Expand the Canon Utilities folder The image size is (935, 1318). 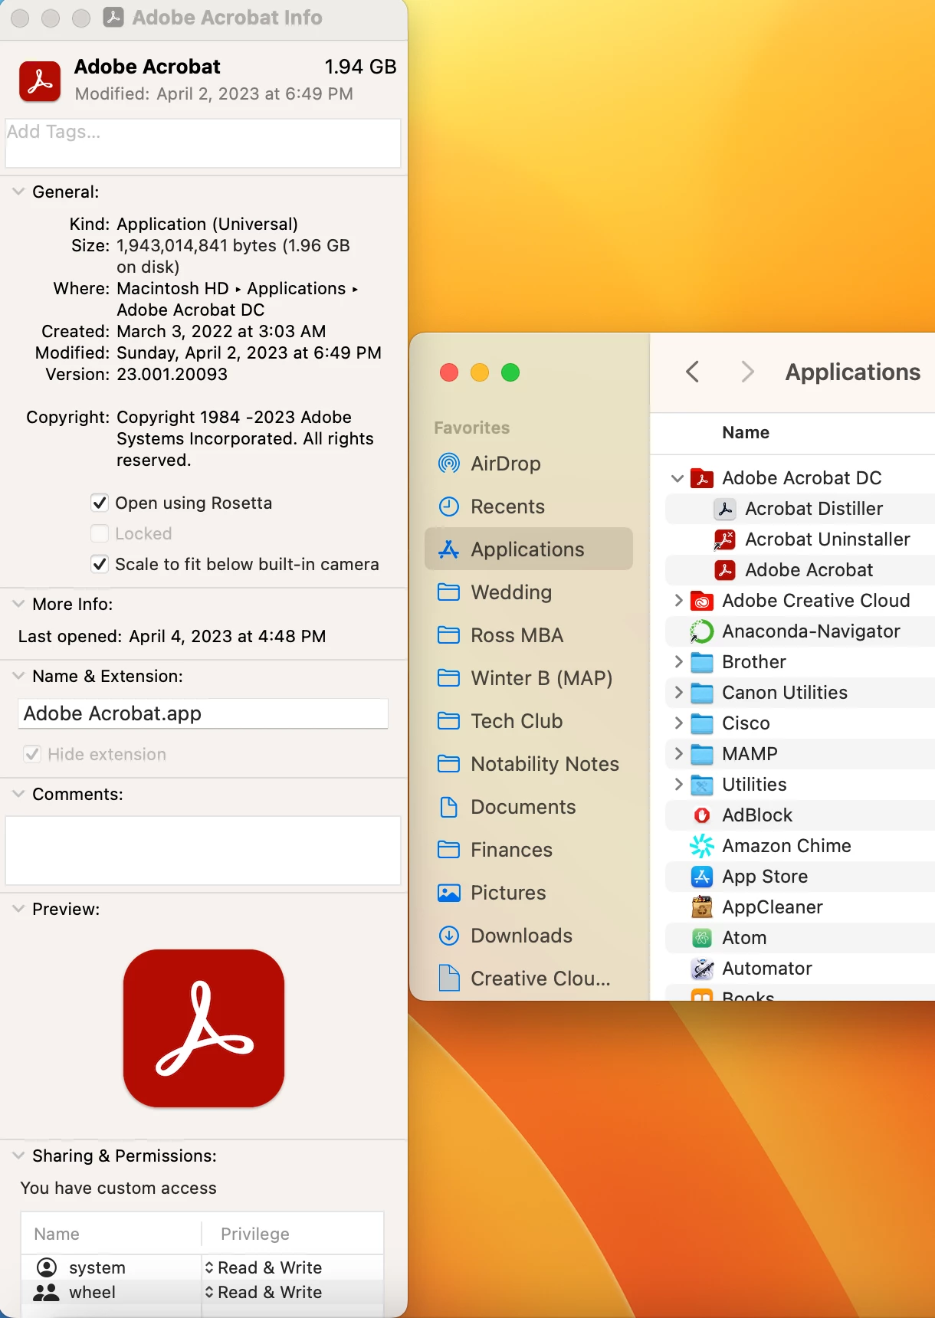point(678,693)
